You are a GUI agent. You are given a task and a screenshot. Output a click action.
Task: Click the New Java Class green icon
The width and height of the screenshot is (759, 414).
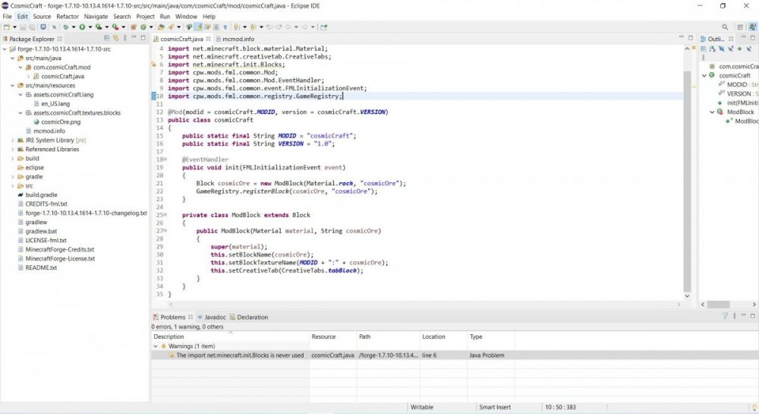pos(143,27)
